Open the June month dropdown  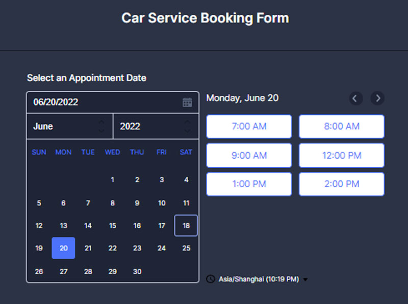(x=69, y=126)
